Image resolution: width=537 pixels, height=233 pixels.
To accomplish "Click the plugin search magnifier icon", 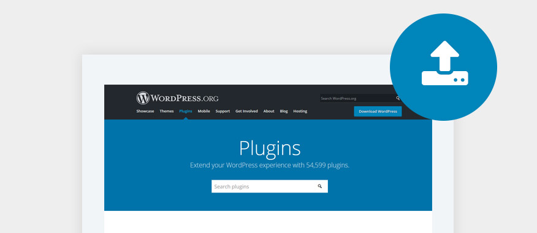I will coord(320,186).
